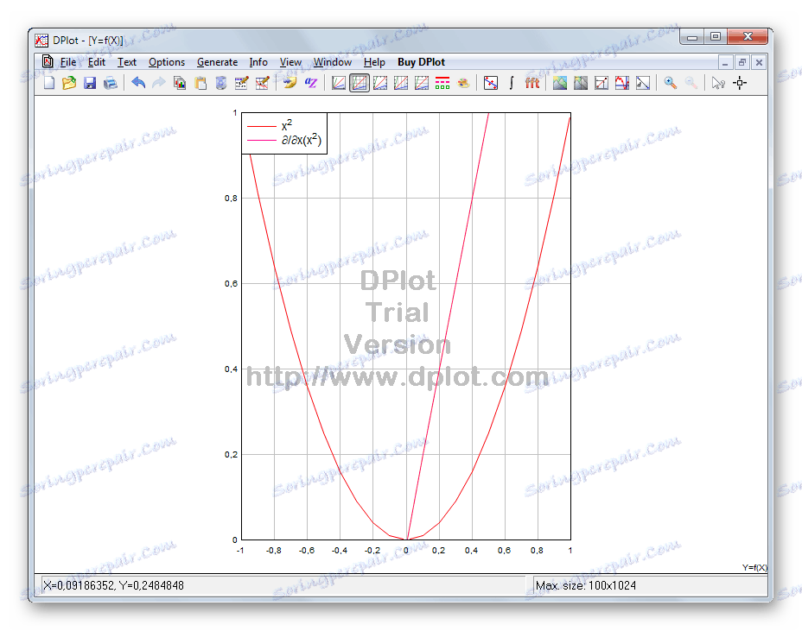Open the line and symbol styles icon

(x=442, y=83)
